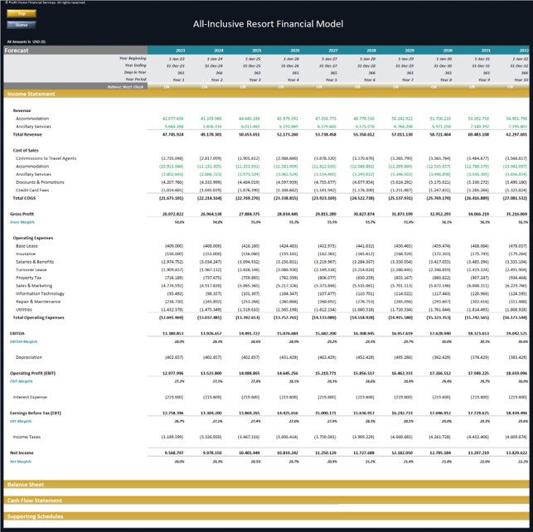Click the All-Inclusive Resort Financial Model title

point(269,24)
